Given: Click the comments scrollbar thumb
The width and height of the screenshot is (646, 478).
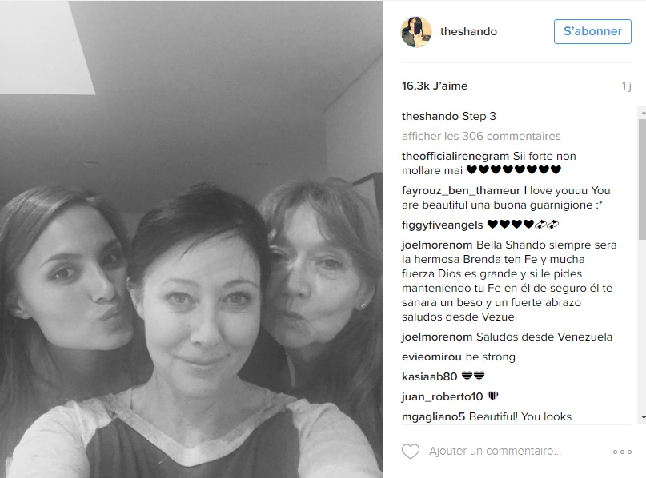Looking at the screenshot, I should coord(643,179).
